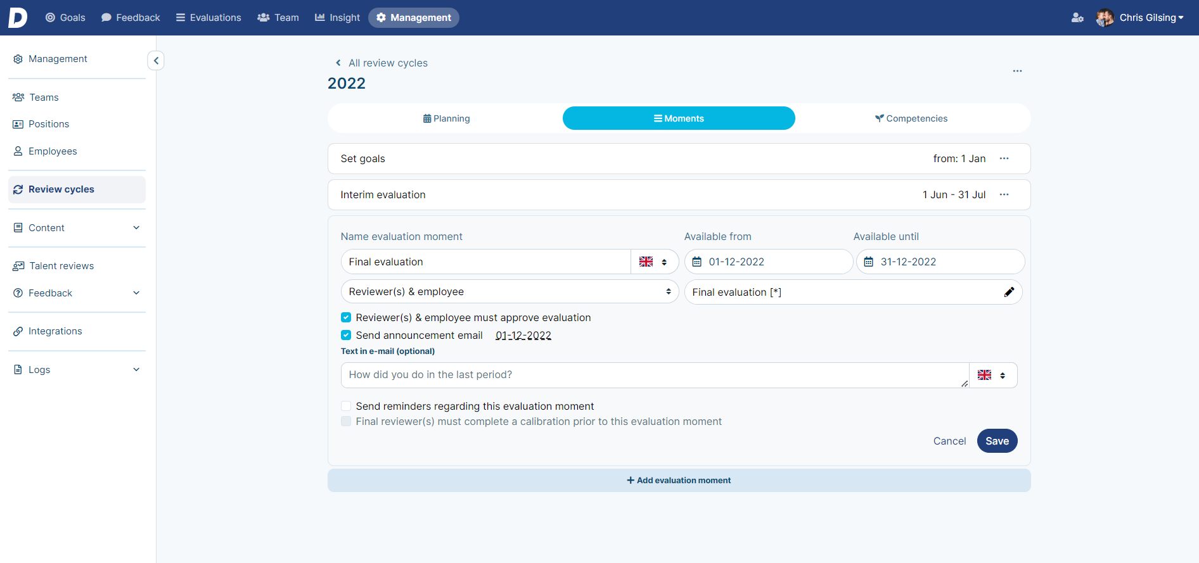Screen dimensions: 1199x563
Task: Switch to the Competencies tab
Action: click(911, 118)
